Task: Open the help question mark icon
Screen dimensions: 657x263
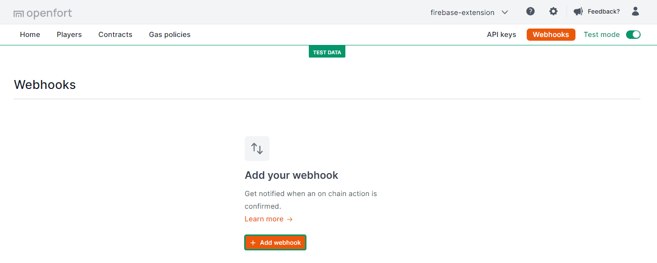Action: (530, 12)
